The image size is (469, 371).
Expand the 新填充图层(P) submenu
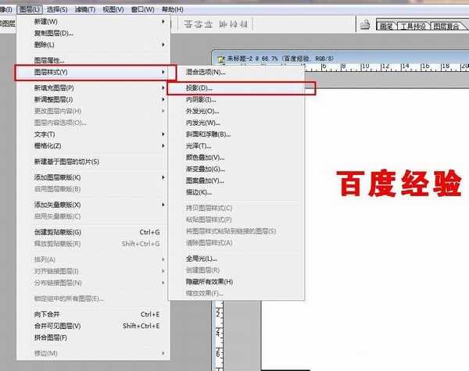(93, 88)
